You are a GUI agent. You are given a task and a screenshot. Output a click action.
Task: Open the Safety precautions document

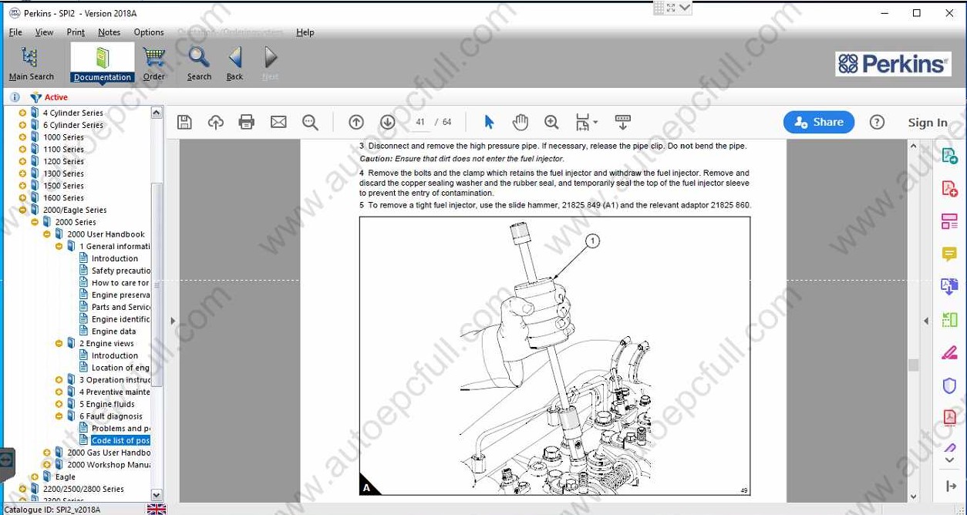coord(120,271)
